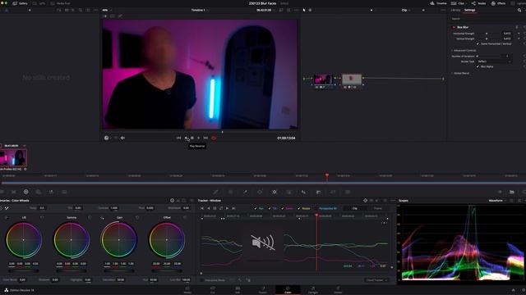526x295 pixels.
Task: Open the Clip mode dropdown above node graph
Action: [x=405, y=11]
